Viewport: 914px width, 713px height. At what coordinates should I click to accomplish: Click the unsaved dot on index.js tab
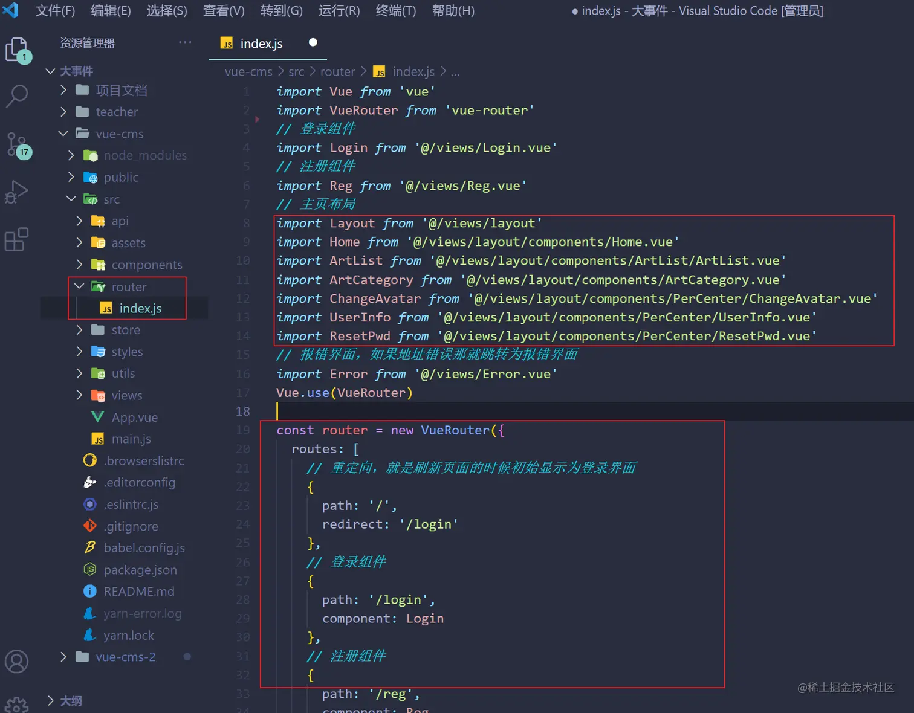[313, 42]
